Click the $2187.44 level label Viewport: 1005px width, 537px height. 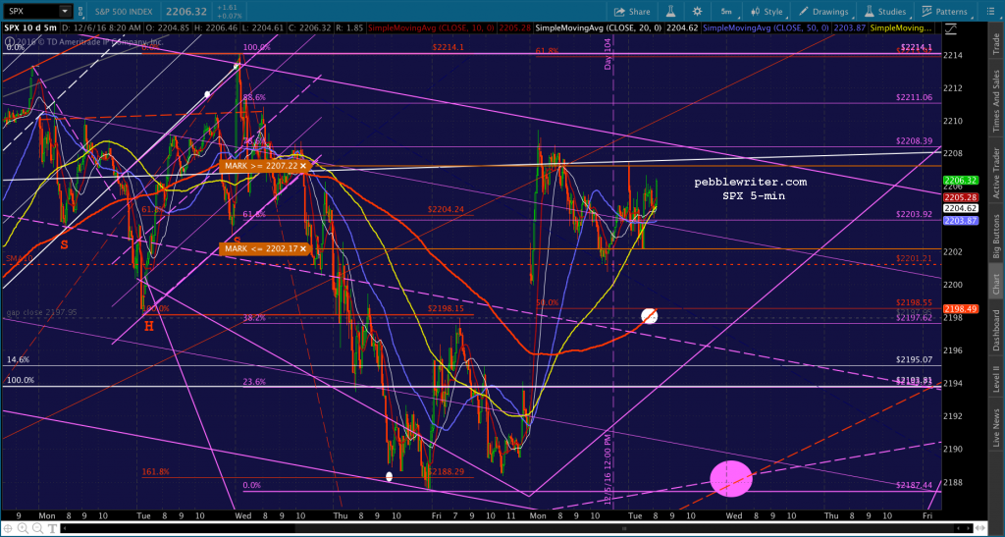(x=914, y=486)
